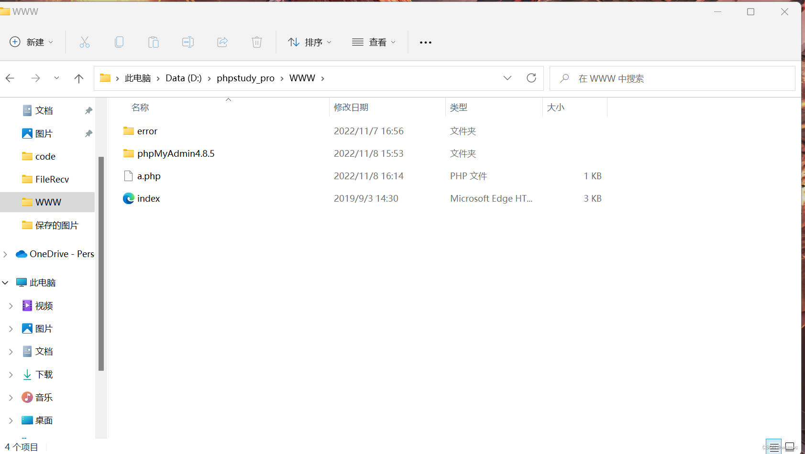Open the three-dots more options menu
This screenshot has height=454, width=805.
coord(426,43)
